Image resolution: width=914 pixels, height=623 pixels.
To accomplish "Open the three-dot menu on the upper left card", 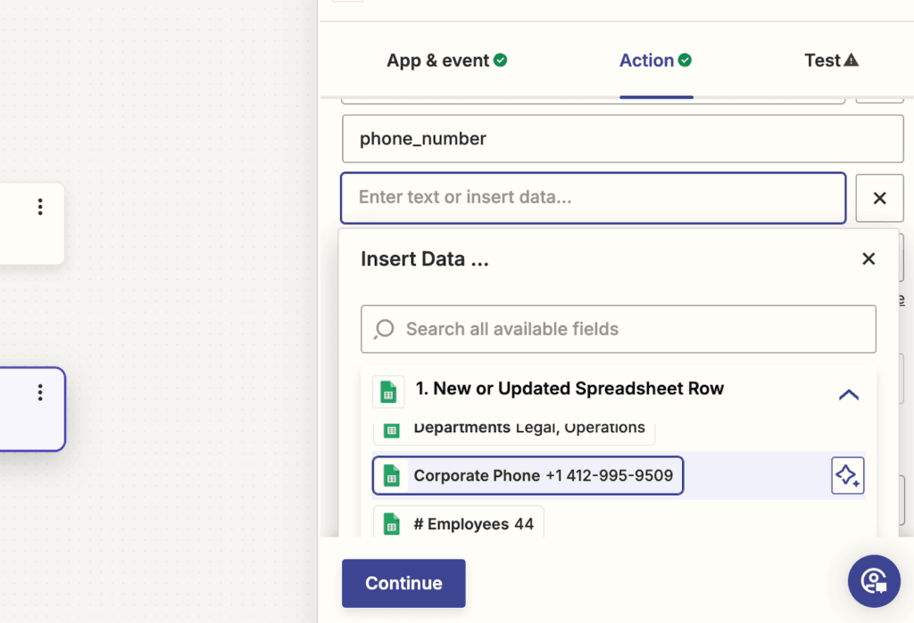I will pos(39,206).
